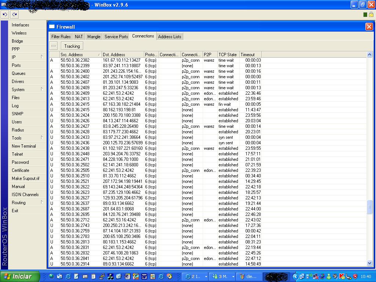Click the P2P column header
The image size is (376, 282).
pos(210,54)
